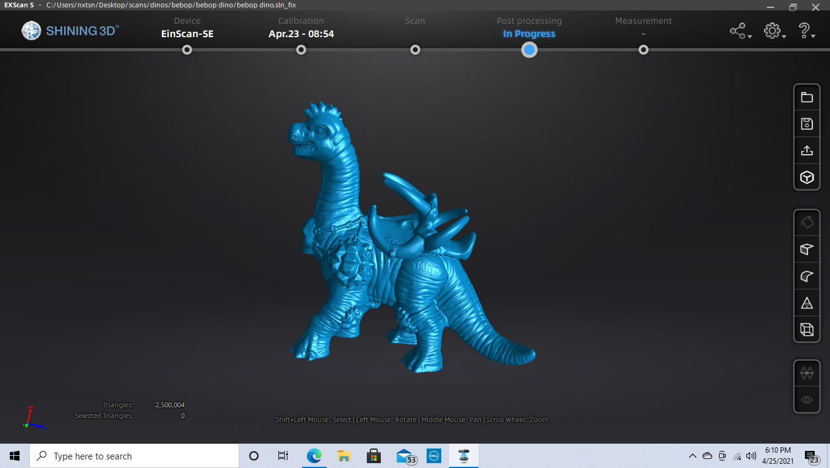
Task: Save the current scan data
Action: tap(807, 124)
